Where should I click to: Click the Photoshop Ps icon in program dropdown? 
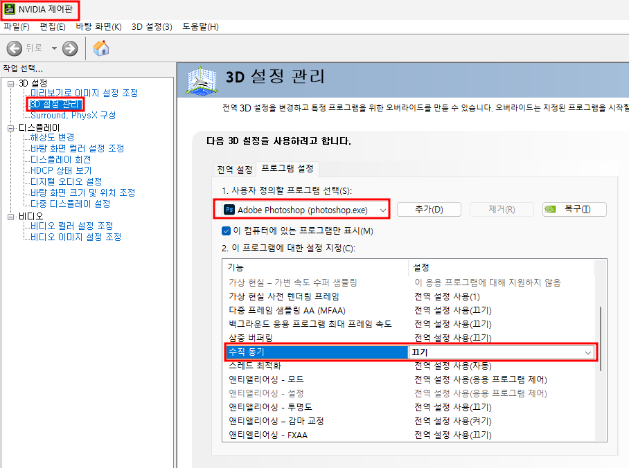click(229, 209)
